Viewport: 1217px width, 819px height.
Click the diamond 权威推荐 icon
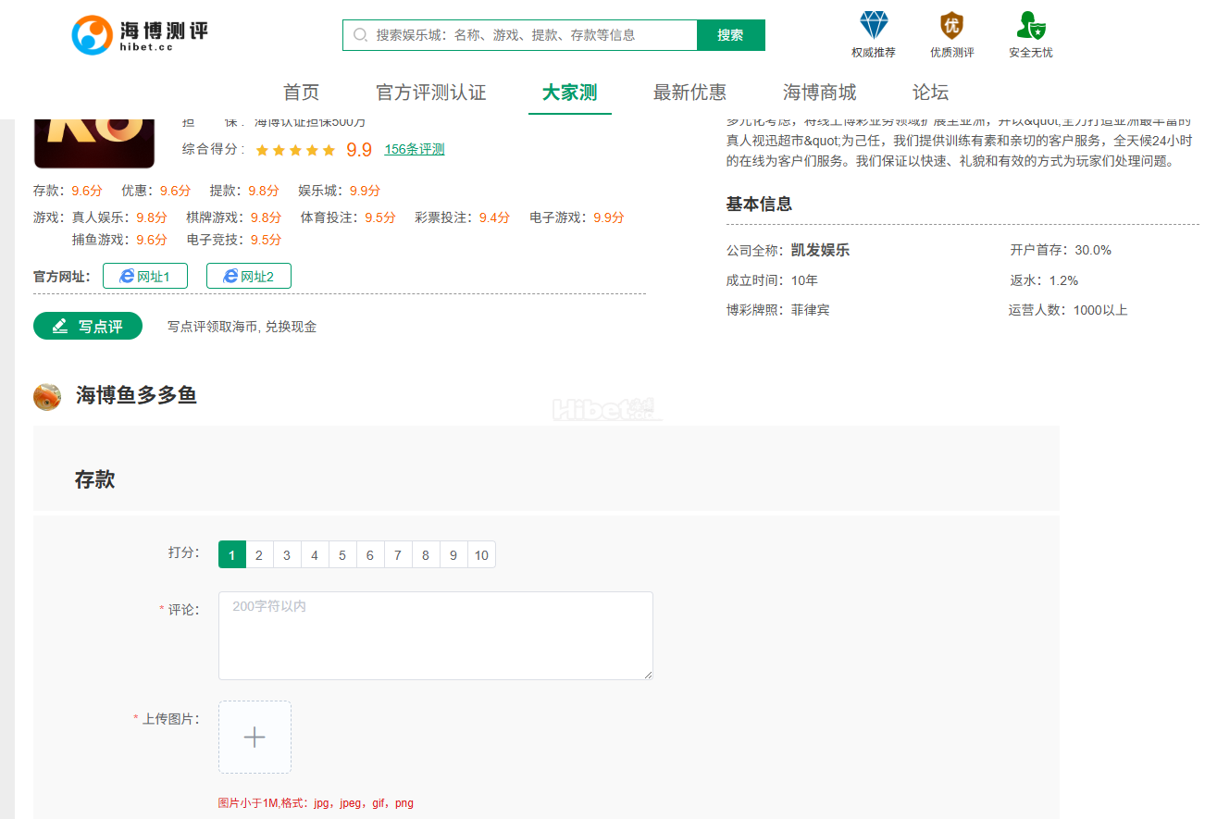pos(874,25)
